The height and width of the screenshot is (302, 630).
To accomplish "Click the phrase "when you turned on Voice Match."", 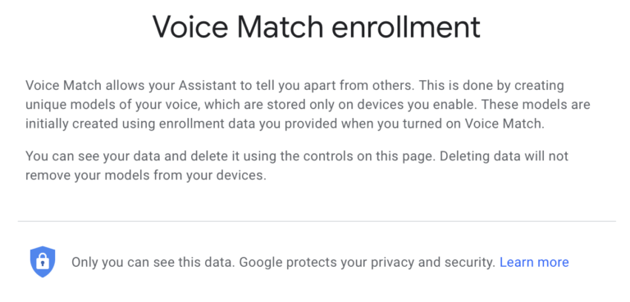I will pyautogui.click(x=443, y=124).
